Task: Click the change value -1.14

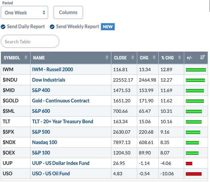Action: pos(144,163)
